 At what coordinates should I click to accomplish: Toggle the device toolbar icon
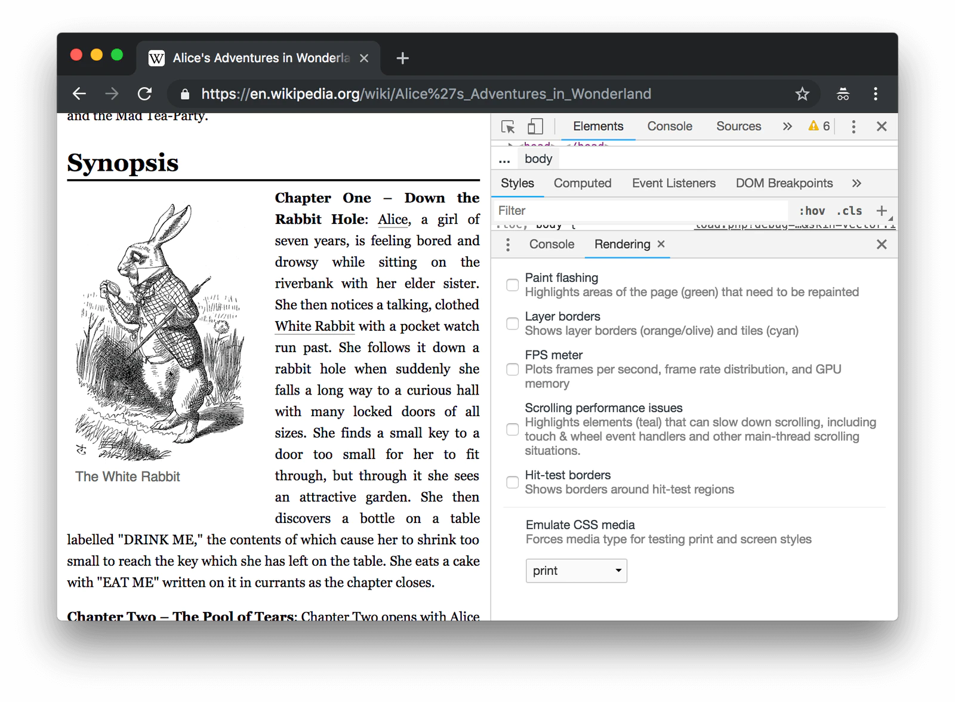tap(535, 127)
